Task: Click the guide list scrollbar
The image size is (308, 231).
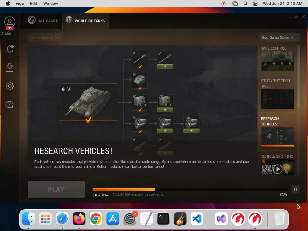Action: coord(298,77)
